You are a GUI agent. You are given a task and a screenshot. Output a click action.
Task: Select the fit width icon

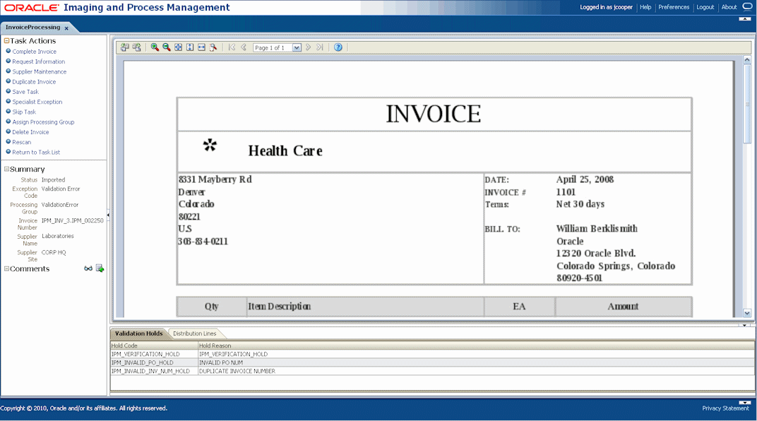click(201, 47)
